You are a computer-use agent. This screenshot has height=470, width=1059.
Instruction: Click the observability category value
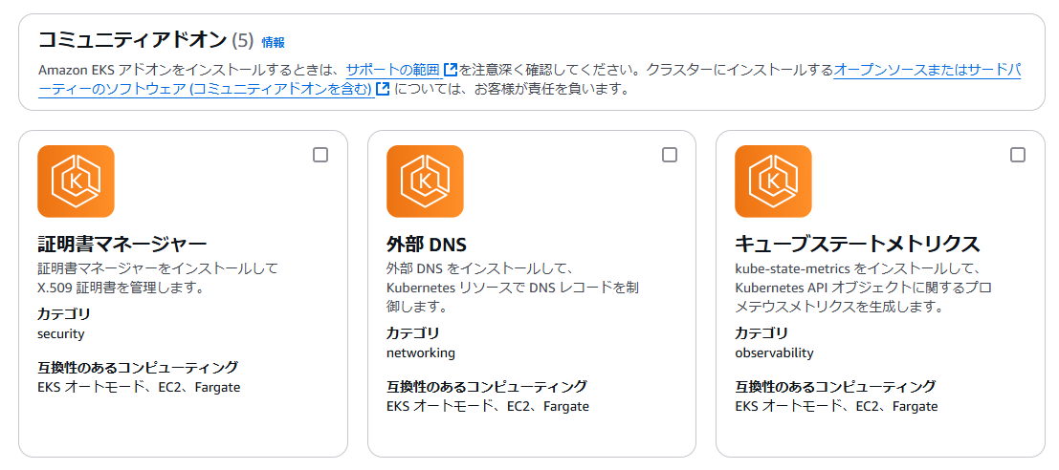click(774, 352)
